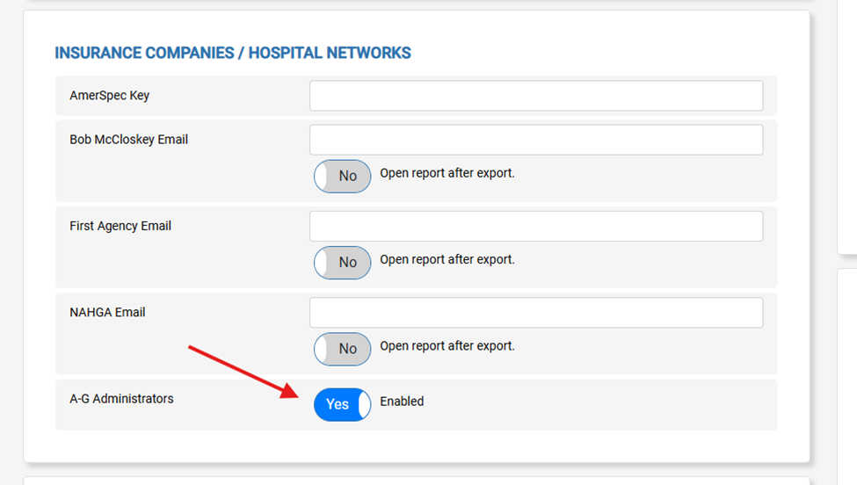Click the NAHGA Email label
This screenshot has width=857, height=485.
coord(108,313)
